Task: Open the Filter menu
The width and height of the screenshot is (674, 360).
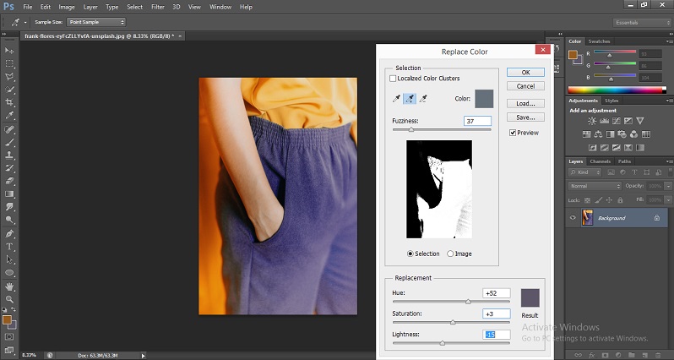Action: click(158, 7)
